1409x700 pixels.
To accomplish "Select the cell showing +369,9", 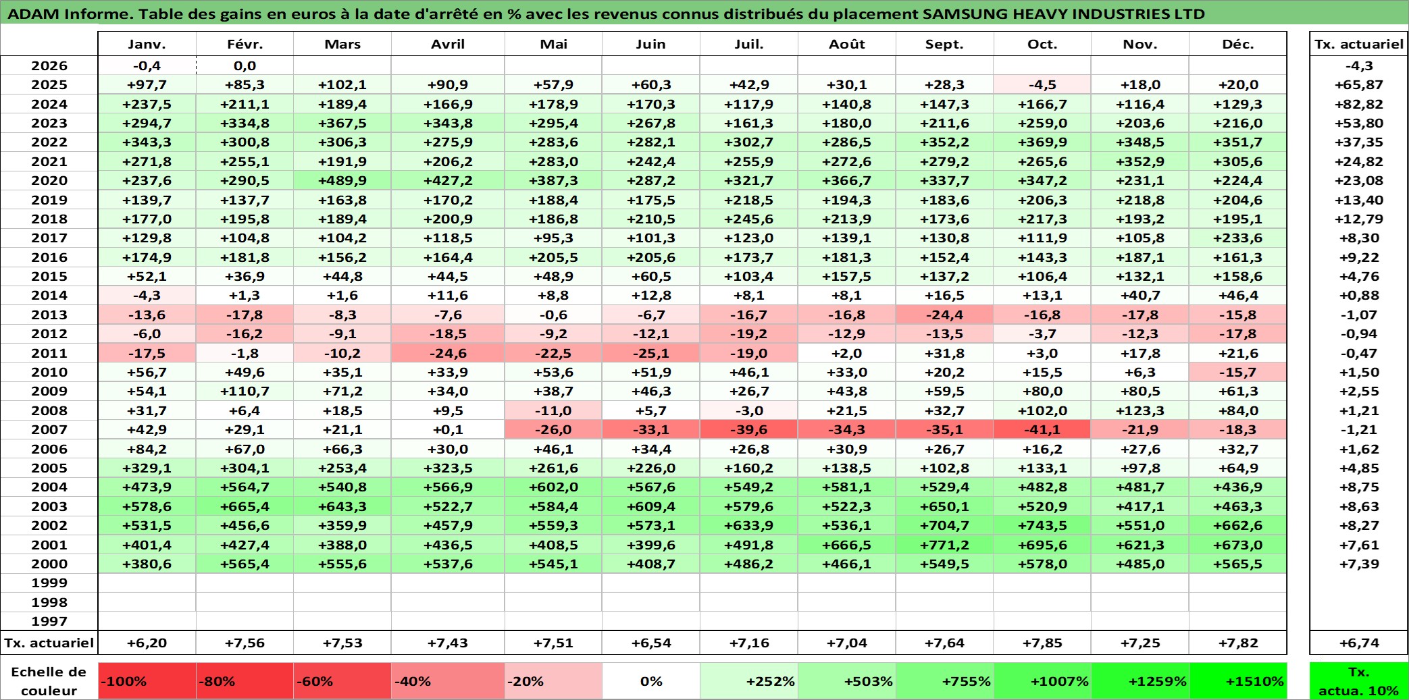I will (x=1042, y=142).
